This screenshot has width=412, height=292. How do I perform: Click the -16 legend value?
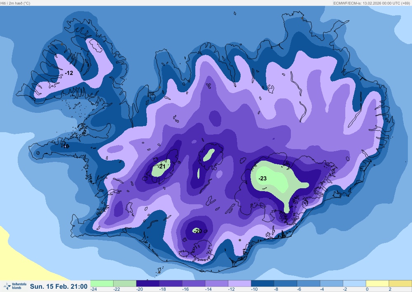coord(185,290)
